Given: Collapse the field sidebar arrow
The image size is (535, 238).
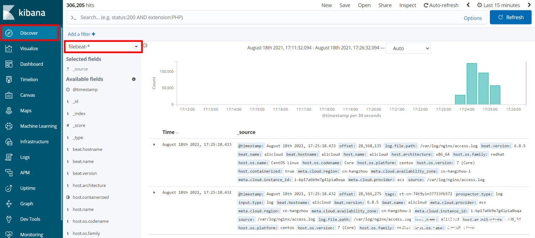Looking at the screenshot, I should click(145, 45).
